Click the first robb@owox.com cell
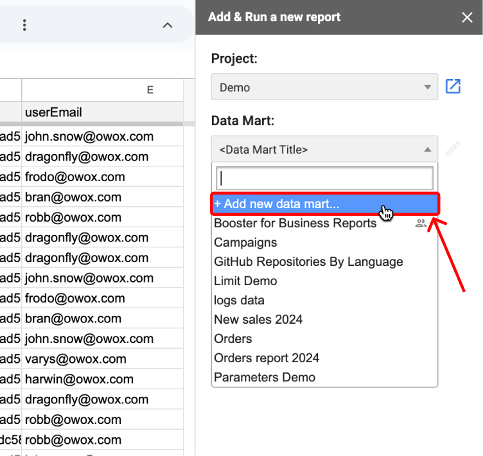This screenshot has width=483, height=456. point(103,218)
